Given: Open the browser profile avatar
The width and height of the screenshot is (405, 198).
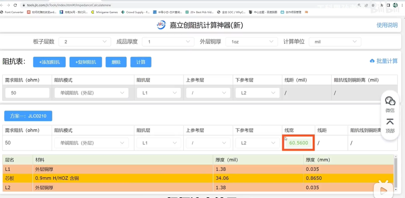Looking at the screenshot, I should click(x=395, y=5).
